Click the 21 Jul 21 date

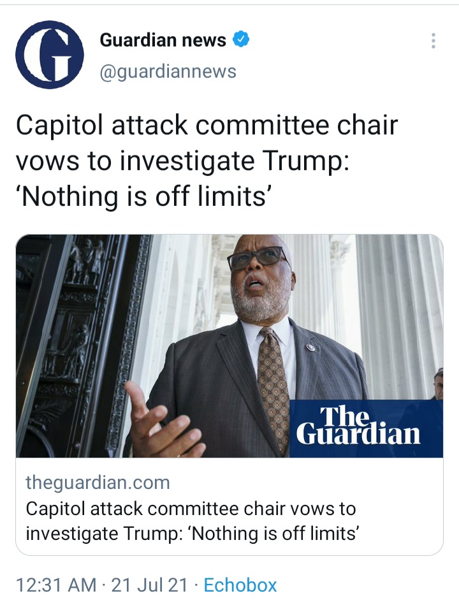coord(150,585)
